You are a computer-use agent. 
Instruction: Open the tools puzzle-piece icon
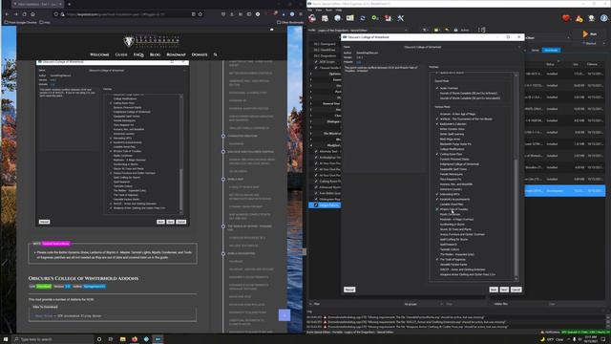tap(388, 18)
